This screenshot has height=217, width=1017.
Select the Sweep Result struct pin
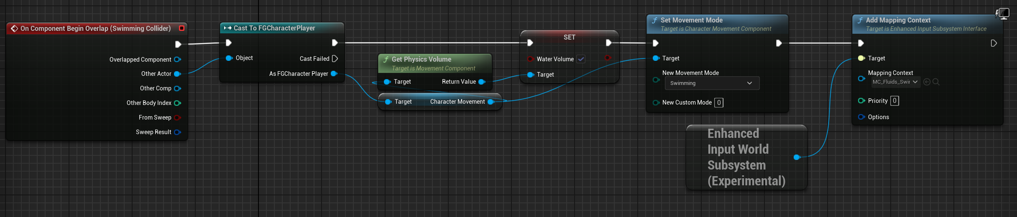coord(177,132)
